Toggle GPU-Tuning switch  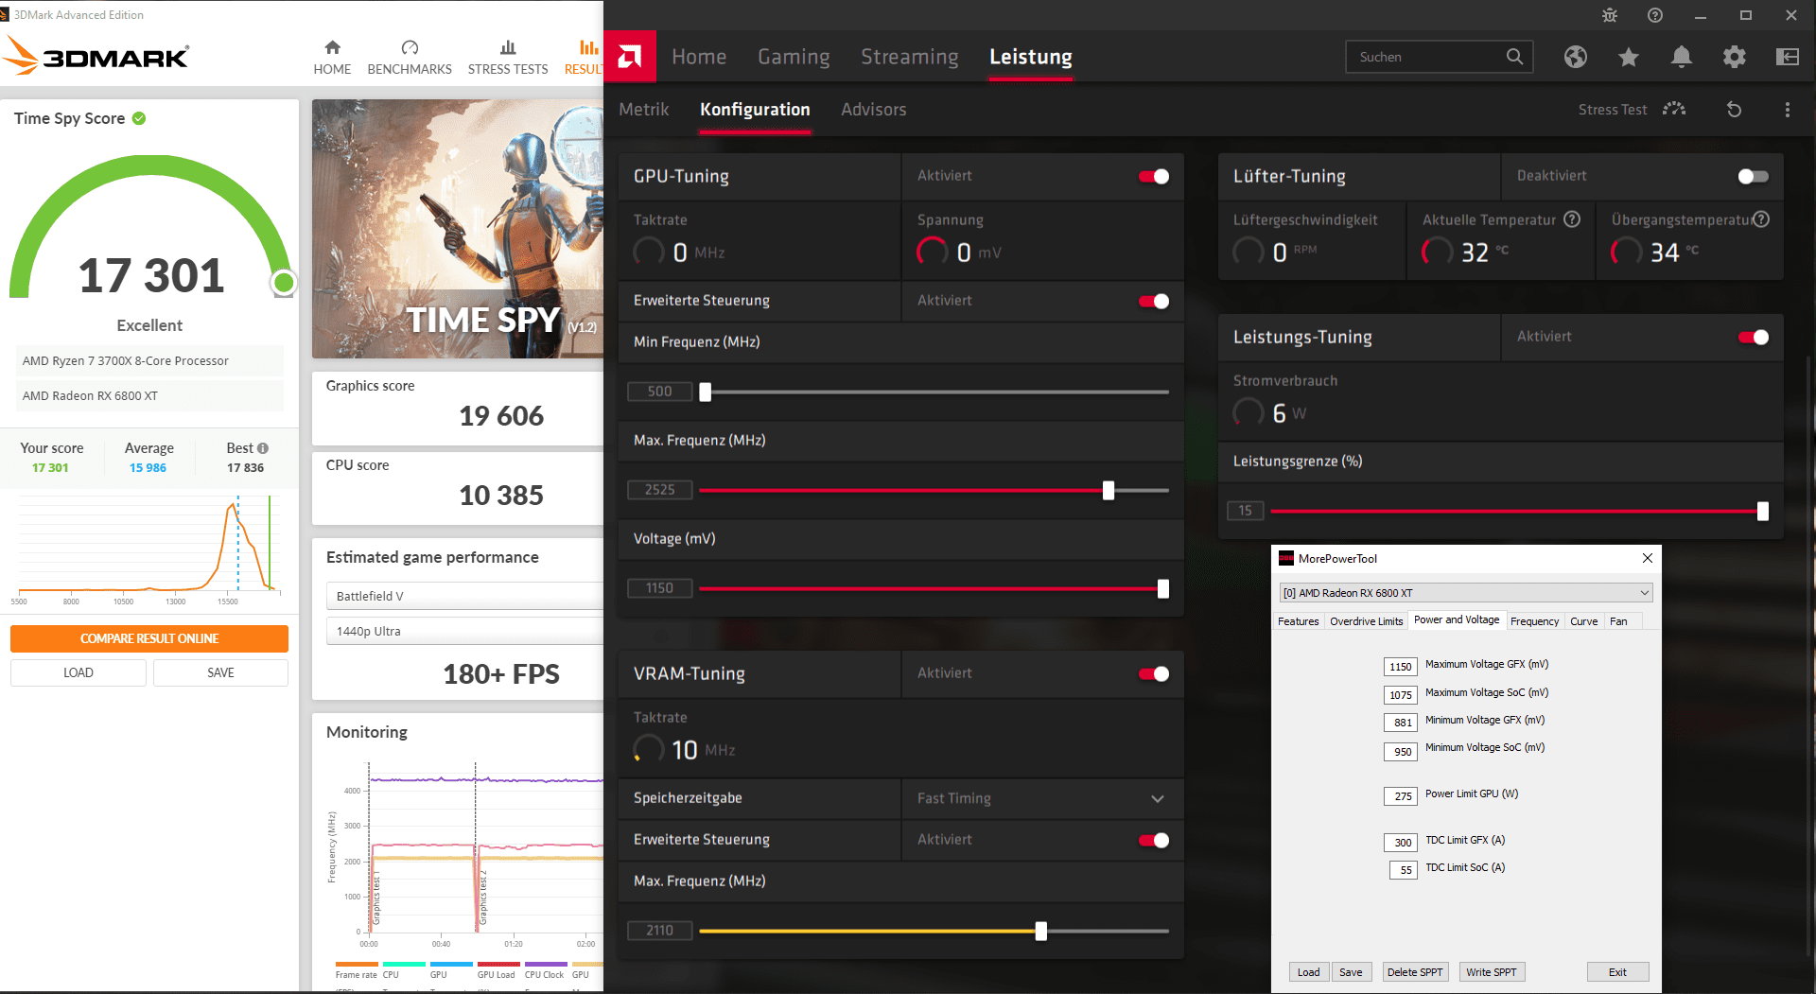[1154, 177]
